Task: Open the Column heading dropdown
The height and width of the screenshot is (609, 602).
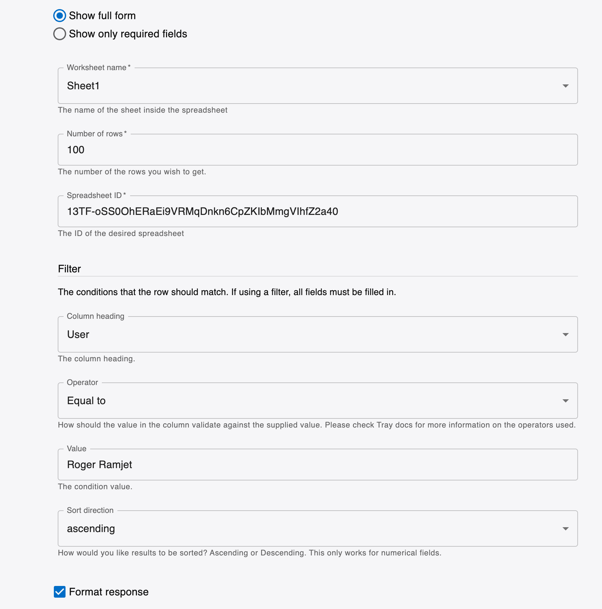Action: [x=565, y=334]
